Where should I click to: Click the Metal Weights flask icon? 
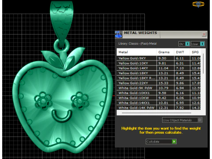click(x=119, y=34)
